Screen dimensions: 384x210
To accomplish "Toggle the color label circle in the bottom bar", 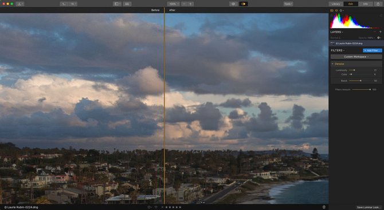I will coord(148,207).
